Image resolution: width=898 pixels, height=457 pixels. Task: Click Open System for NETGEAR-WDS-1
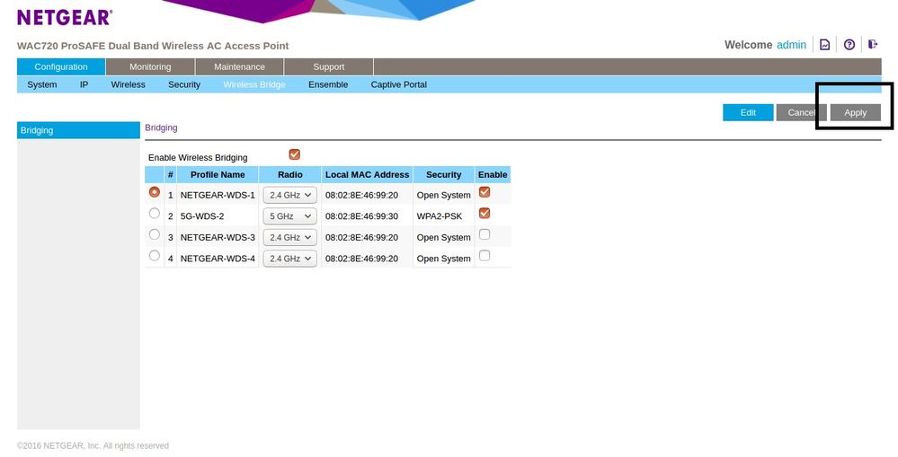[444, 195]
